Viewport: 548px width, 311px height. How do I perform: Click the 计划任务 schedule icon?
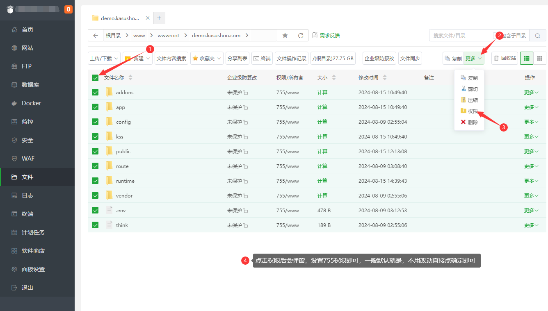pyautogui.click(x=14, y=232)
